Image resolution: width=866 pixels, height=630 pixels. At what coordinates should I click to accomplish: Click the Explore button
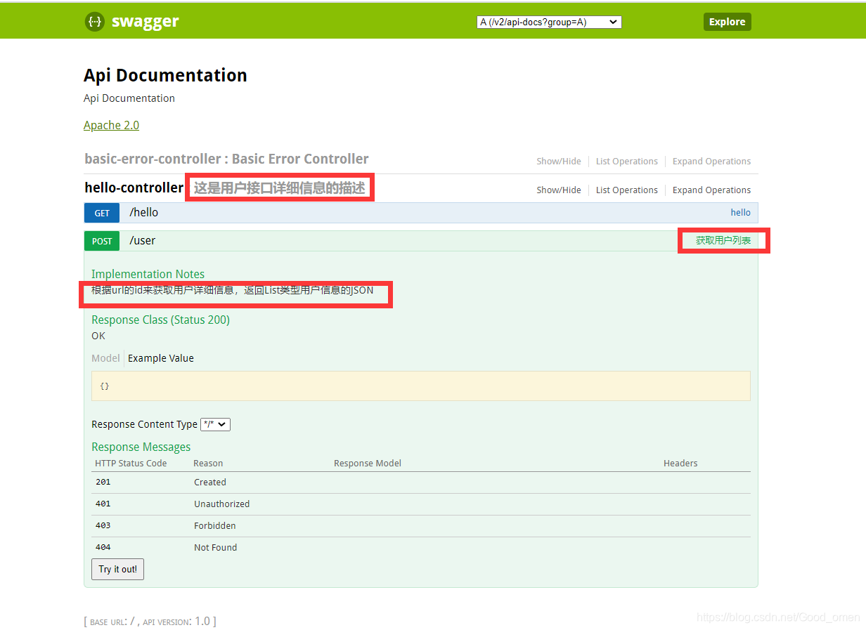coord(728,22)
